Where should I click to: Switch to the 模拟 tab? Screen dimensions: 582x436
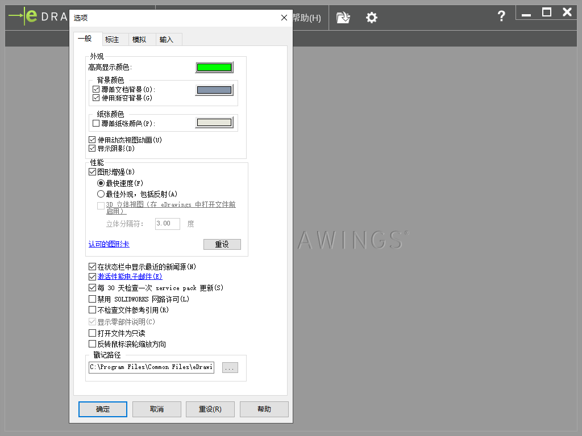142,39
